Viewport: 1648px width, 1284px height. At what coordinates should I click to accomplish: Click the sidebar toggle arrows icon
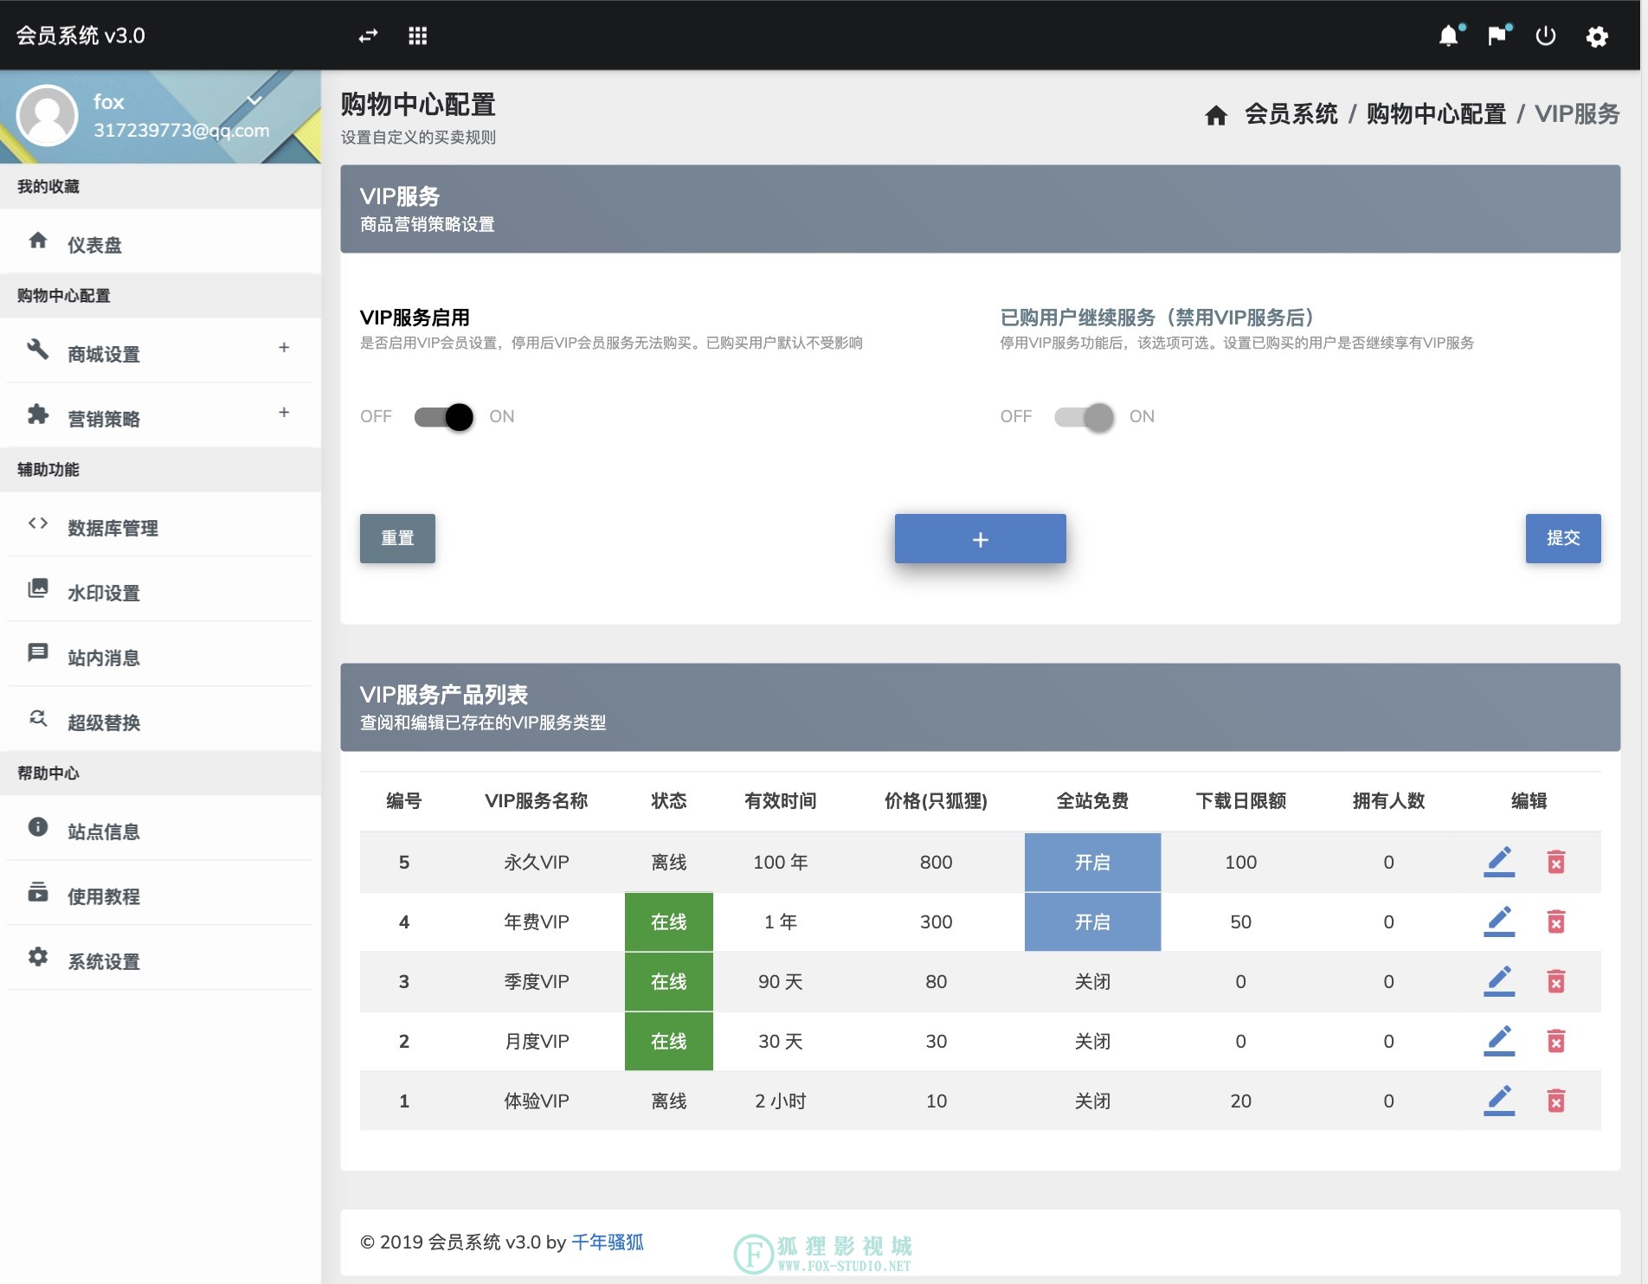(369, 35)
